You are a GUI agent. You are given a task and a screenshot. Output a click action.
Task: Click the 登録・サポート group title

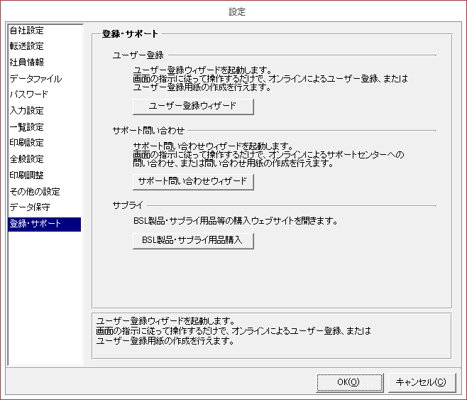[x=130, y=34]
